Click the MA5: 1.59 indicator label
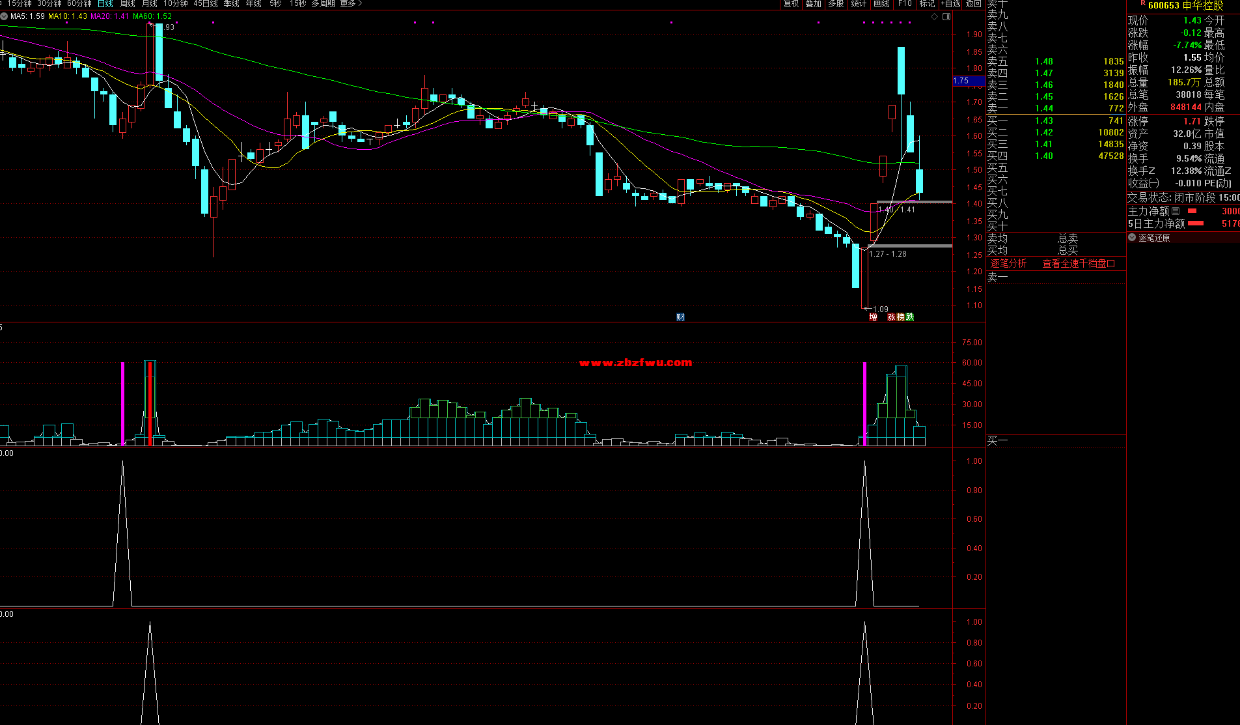Image resolution: width=1240 pixels, height=725 pixels. click(x=27, y=16)
